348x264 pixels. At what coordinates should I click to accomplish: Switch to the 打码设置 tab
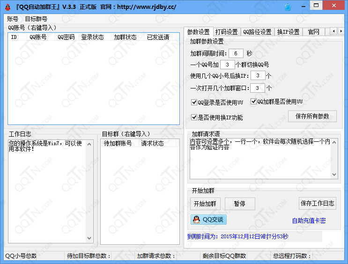click(x=227, y=32)
